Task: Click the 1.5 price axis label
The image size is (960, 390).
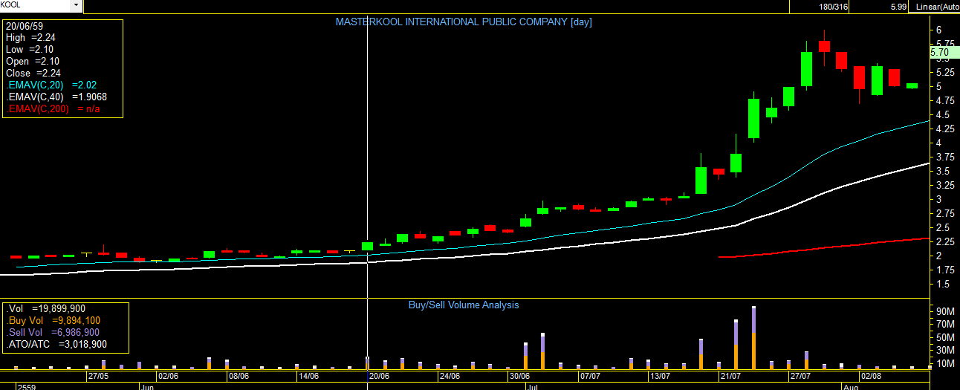Action: (943, 284)
